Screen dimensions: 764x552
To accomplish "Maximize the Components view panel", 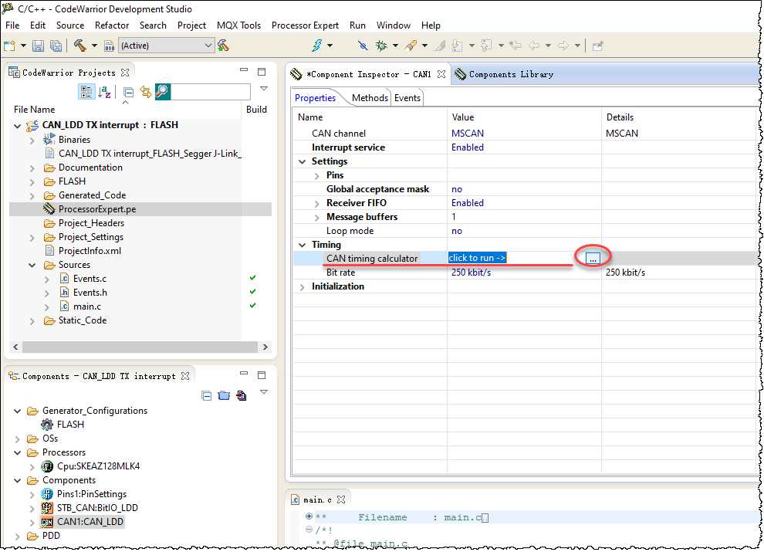I will coord(262,375).
